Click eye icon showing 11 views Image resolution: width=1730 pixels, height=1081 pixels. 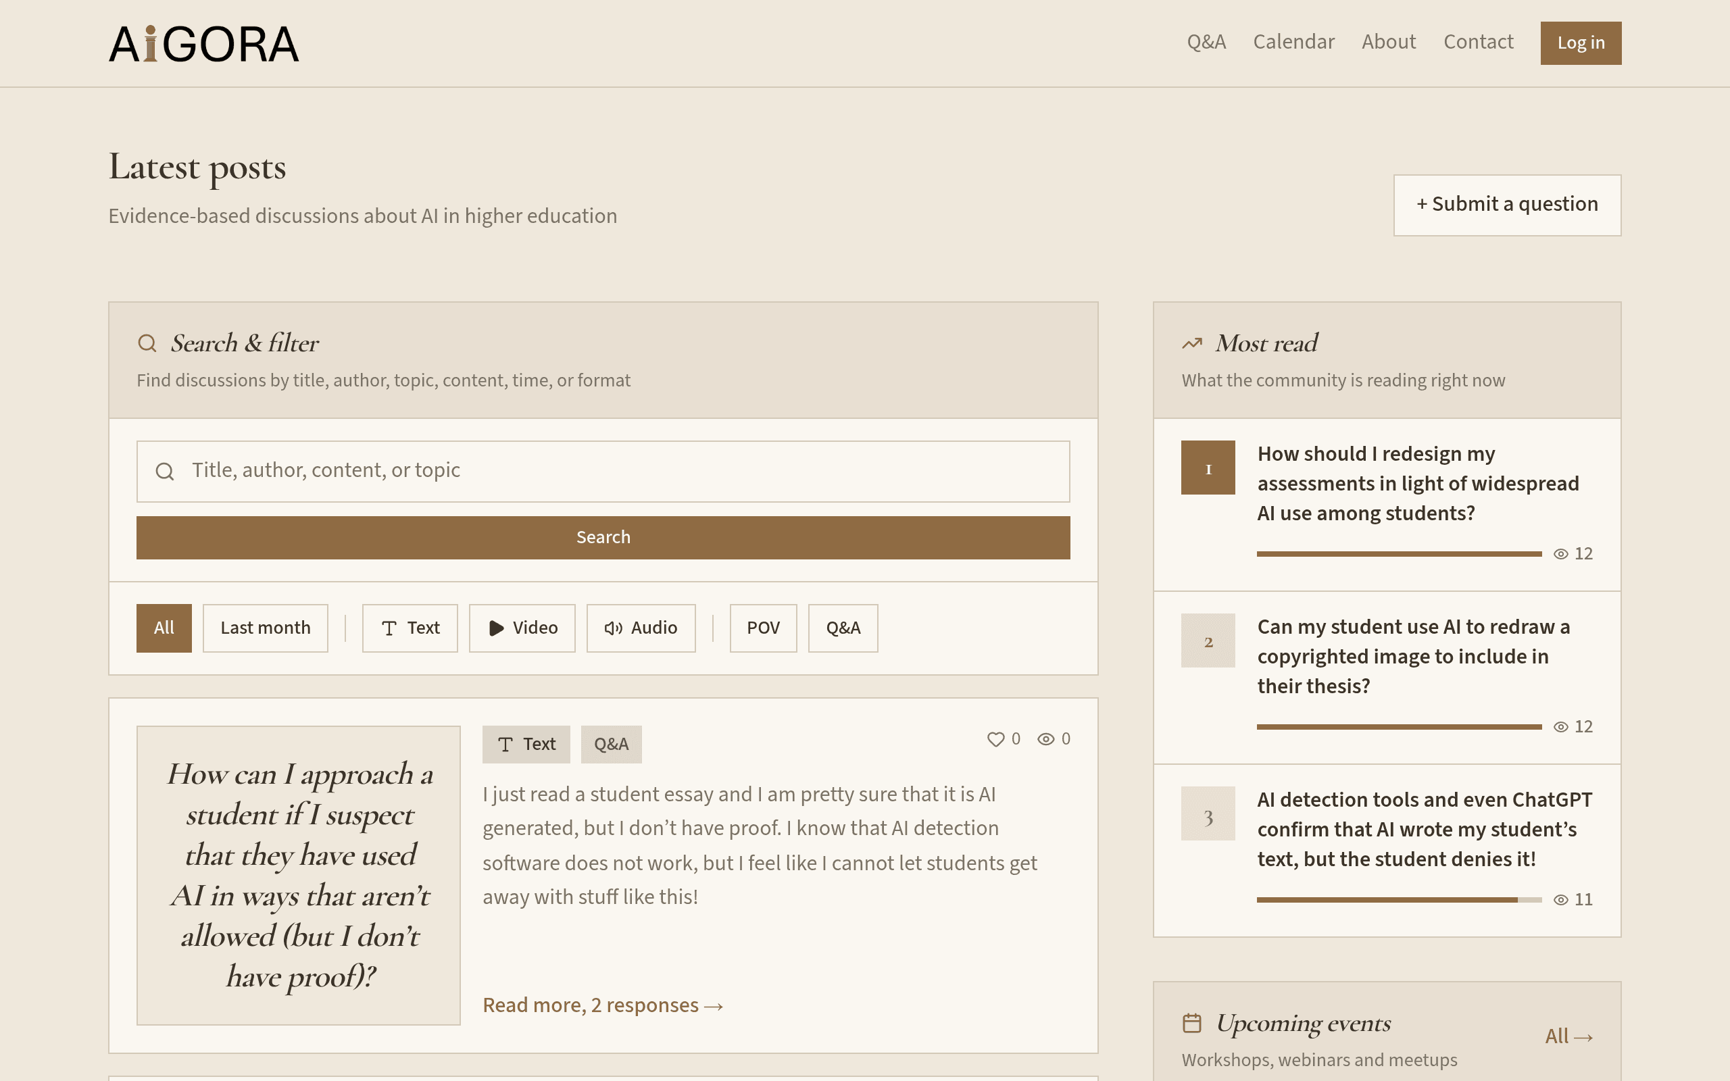point(1560,900)
